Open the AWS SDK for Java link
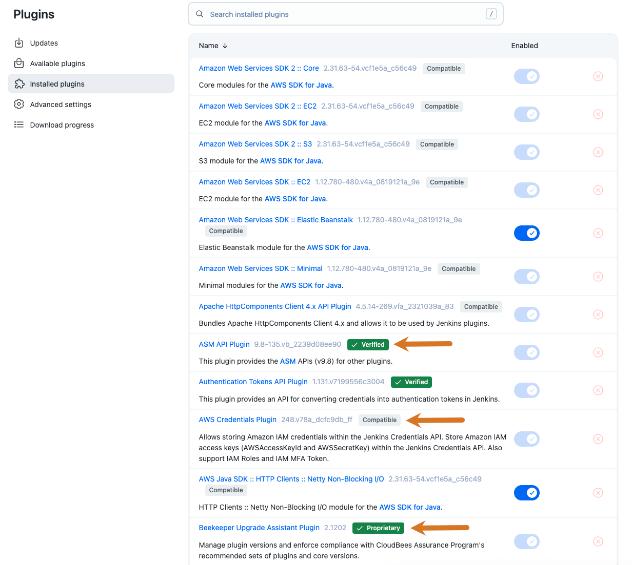 point(301,86)
